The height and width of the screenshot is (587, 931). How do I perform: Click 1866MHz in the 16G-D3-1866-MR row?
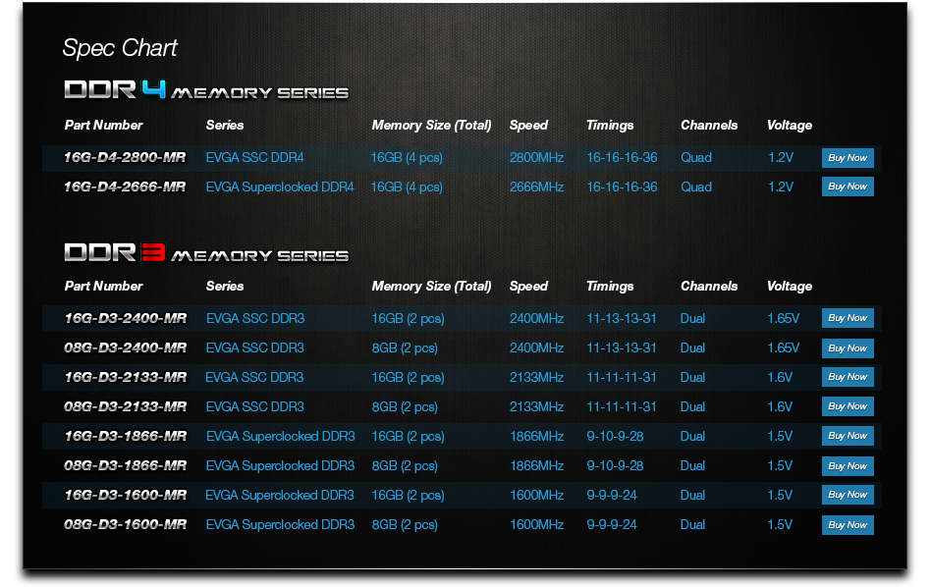(x=537, y=436)
